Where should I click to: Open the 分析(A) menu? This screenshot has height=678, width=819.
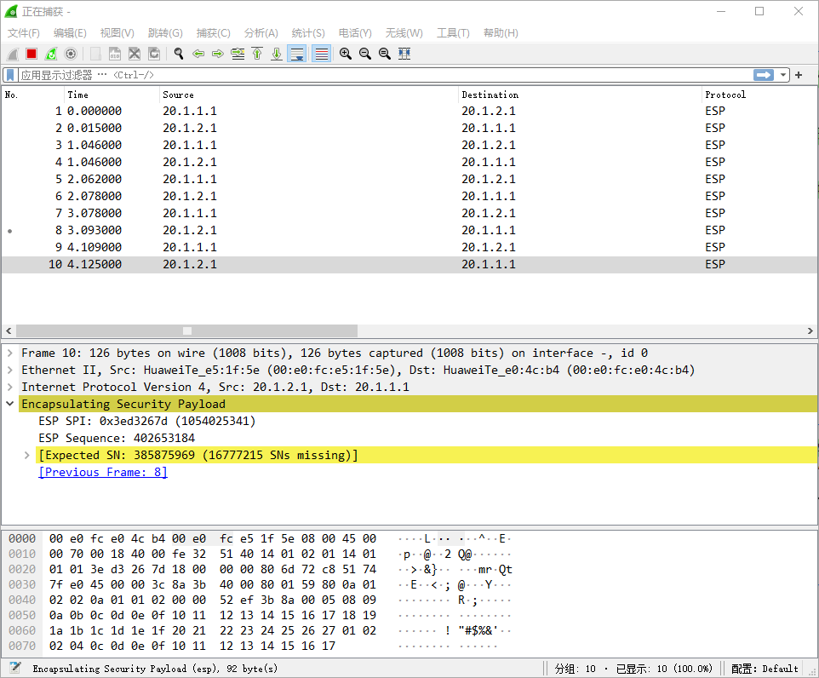coord(261,33)
